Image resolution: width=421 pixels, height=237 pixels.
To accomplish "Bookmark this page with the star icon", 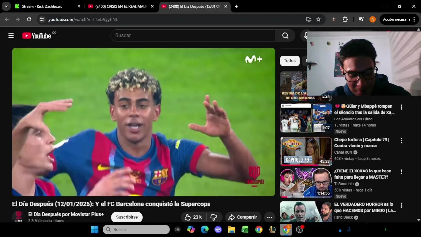I will point(318,19).
